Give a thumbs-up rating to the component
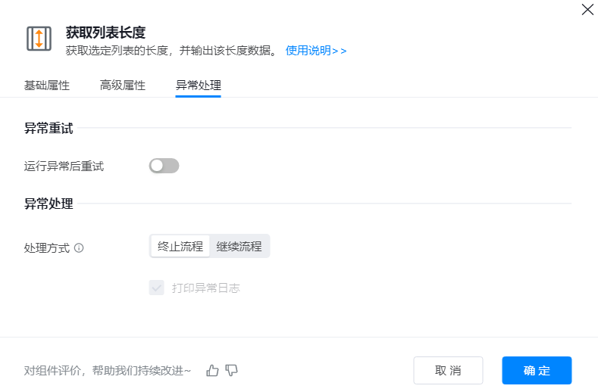The width and height of the screenshot is (598, 392). pos(212,371)
